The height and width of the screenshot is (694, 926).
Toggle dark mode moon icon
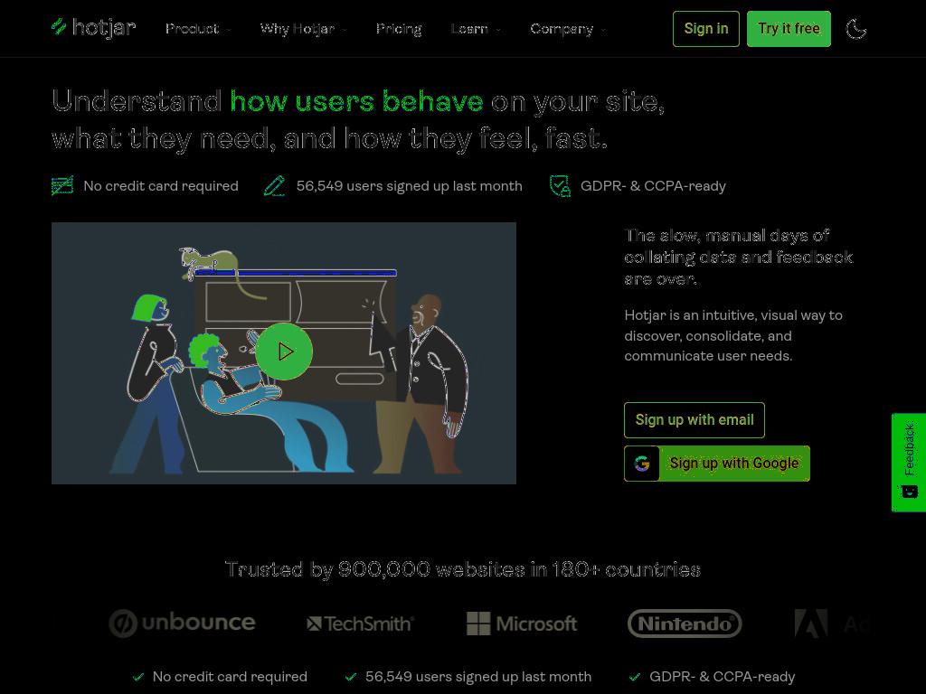[855, 28]
